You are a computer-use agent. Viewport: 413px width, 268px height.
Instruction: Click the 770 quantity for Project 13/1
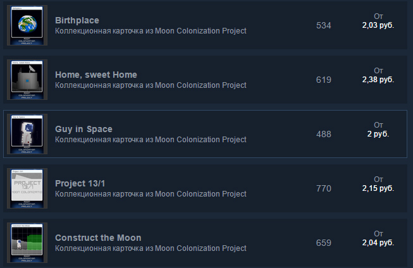[x=323, y=188]
